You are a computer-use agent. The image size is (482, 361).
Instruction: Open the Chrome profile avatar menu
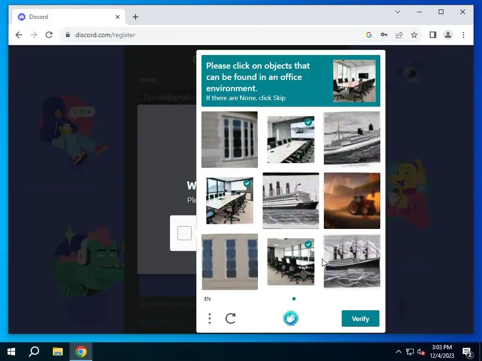pos(448,35)
